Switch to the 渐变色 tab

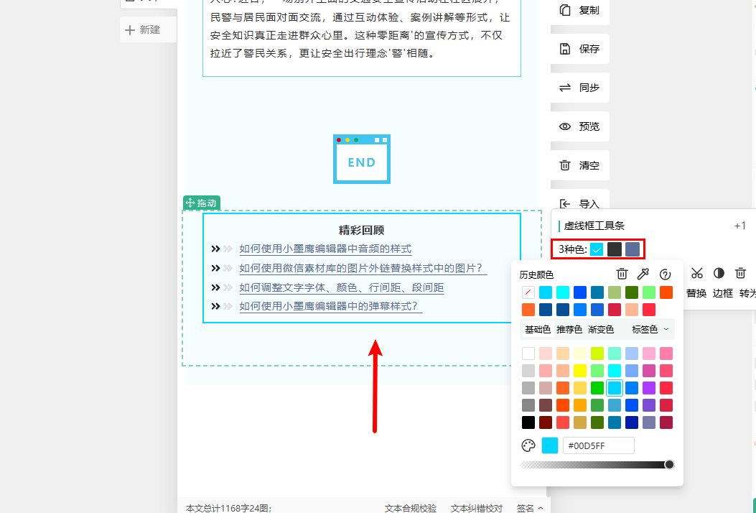[601, 329]
